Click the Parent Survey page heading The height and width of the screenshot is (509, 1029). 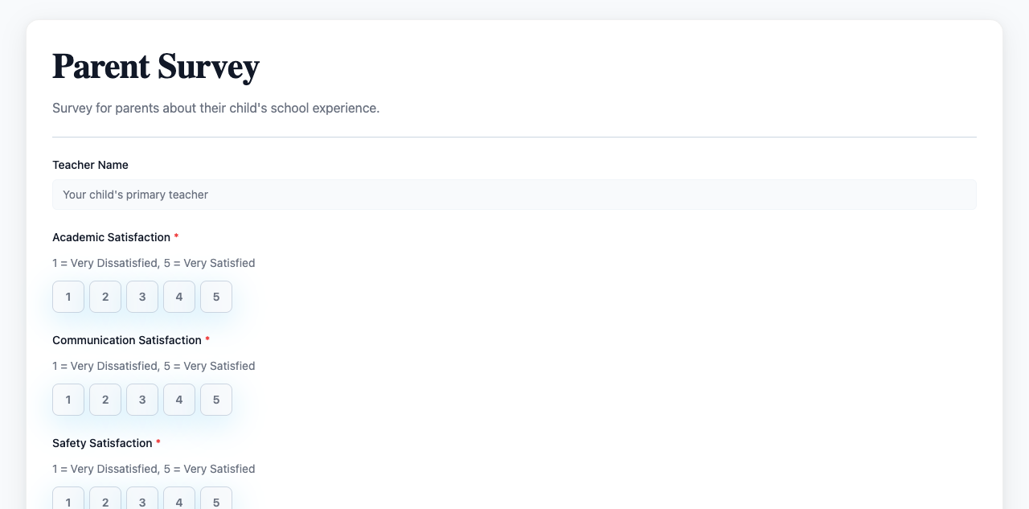click(x=155, y=67)
